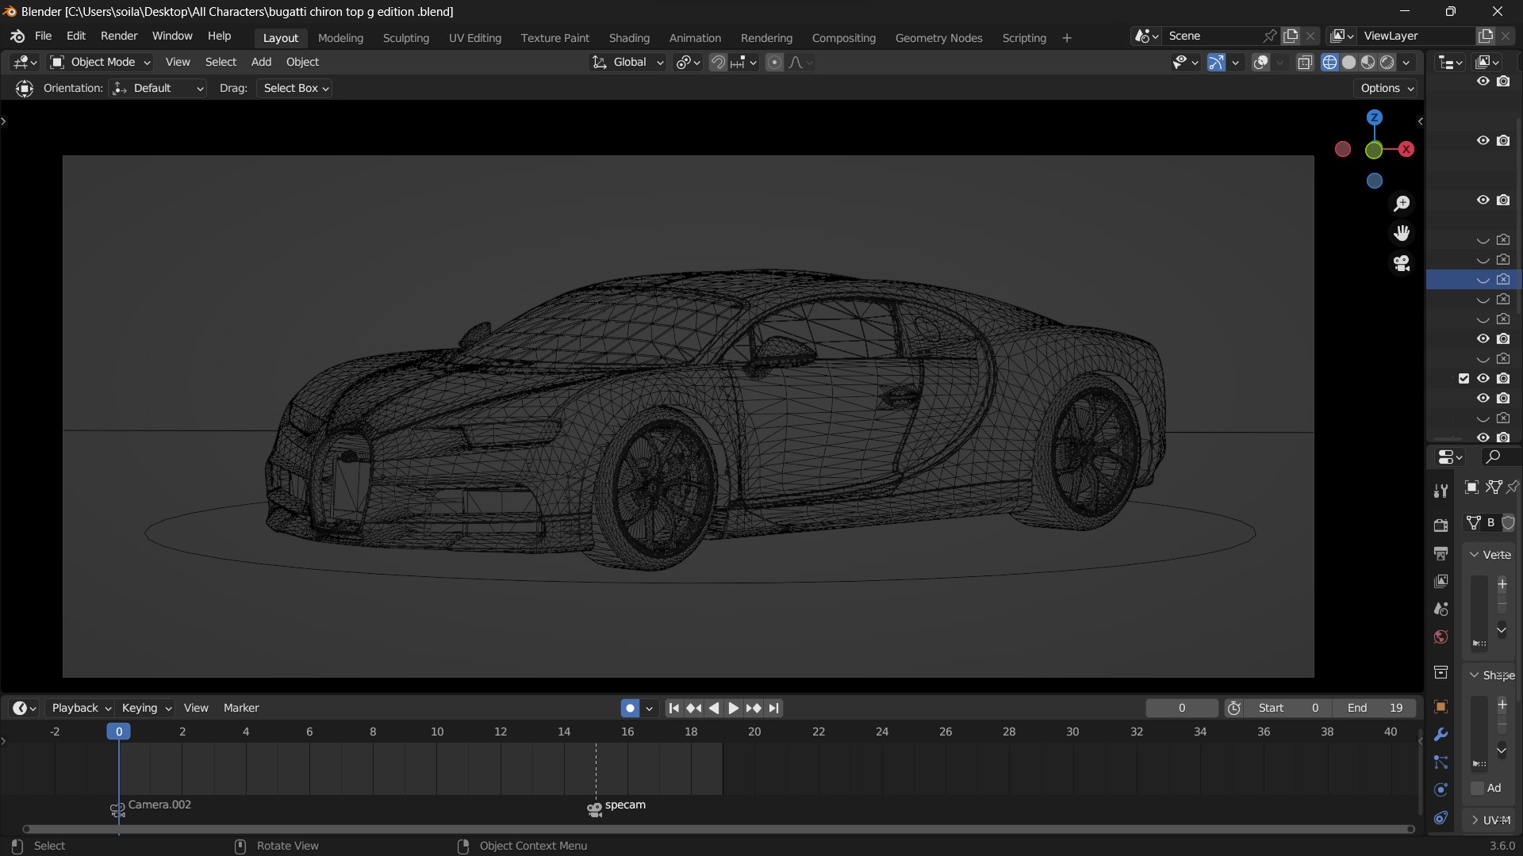Jump to the timeline start frame
The width and height of the screenshot is (1523, 856).
click(x=673, y=708)
